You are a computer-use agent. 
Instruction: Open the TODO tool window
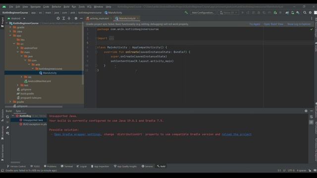35,166
